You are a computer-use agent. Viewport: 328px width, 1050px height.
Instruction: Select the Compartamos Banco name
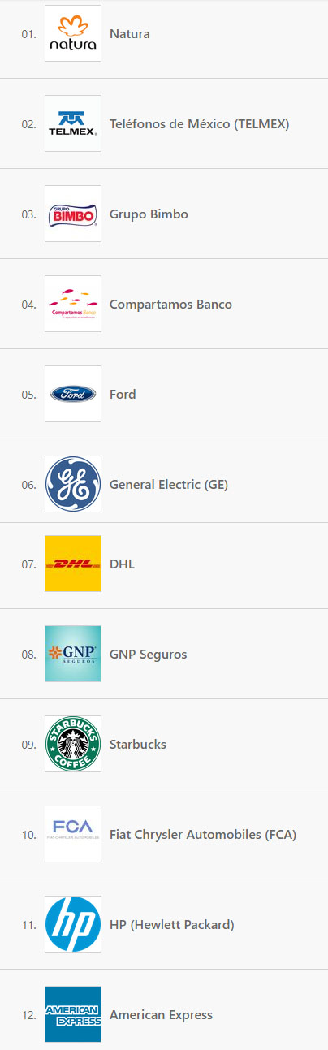coord(170,305)
